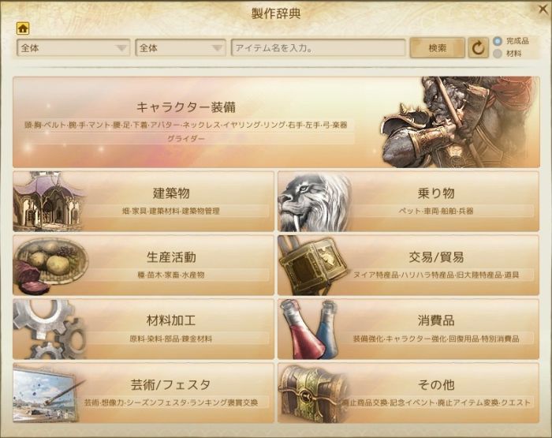Viewport: 552px width, 438px height.
Task: Select the 材料 radio button
Action: [498, 54]
